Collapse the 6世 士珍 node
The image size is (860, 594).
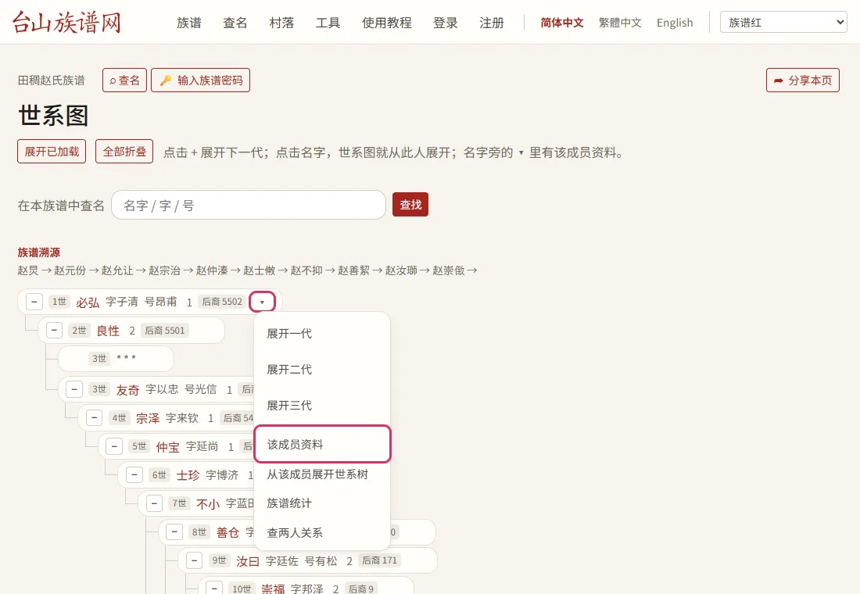(134, 475)
